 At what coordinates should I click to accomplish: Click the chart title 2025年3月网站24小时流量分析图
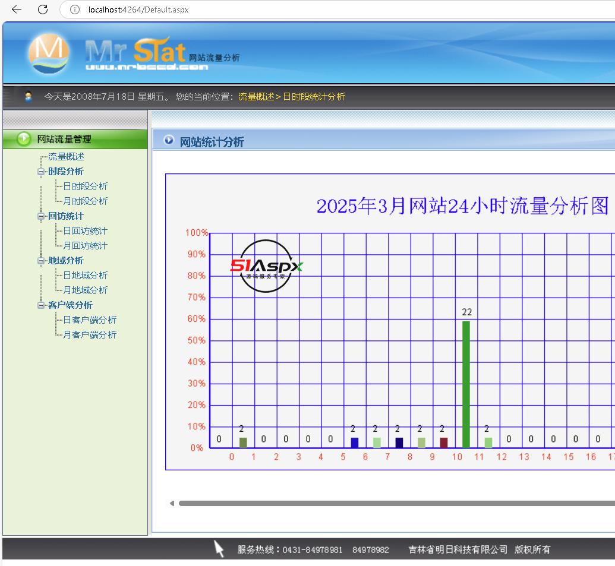pyautogui.click(x=462, y=205)
